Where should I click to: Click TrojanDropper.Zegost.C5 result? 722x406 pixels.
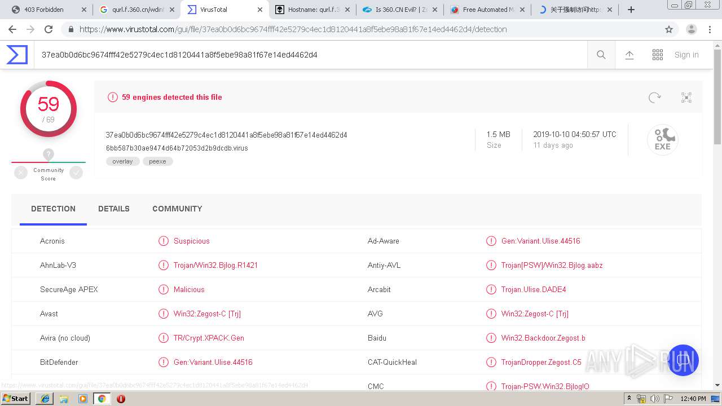pyautogui.click(x=541, y=362)
